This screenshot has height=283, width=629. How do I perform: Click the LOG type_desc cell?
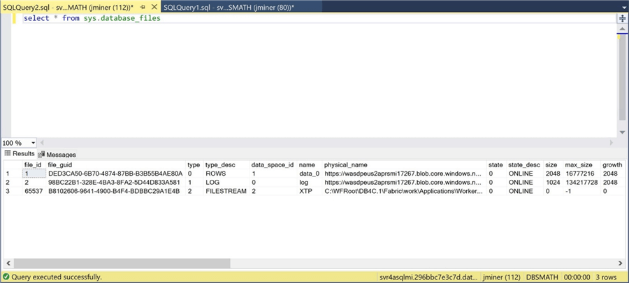tap(226, 183)
